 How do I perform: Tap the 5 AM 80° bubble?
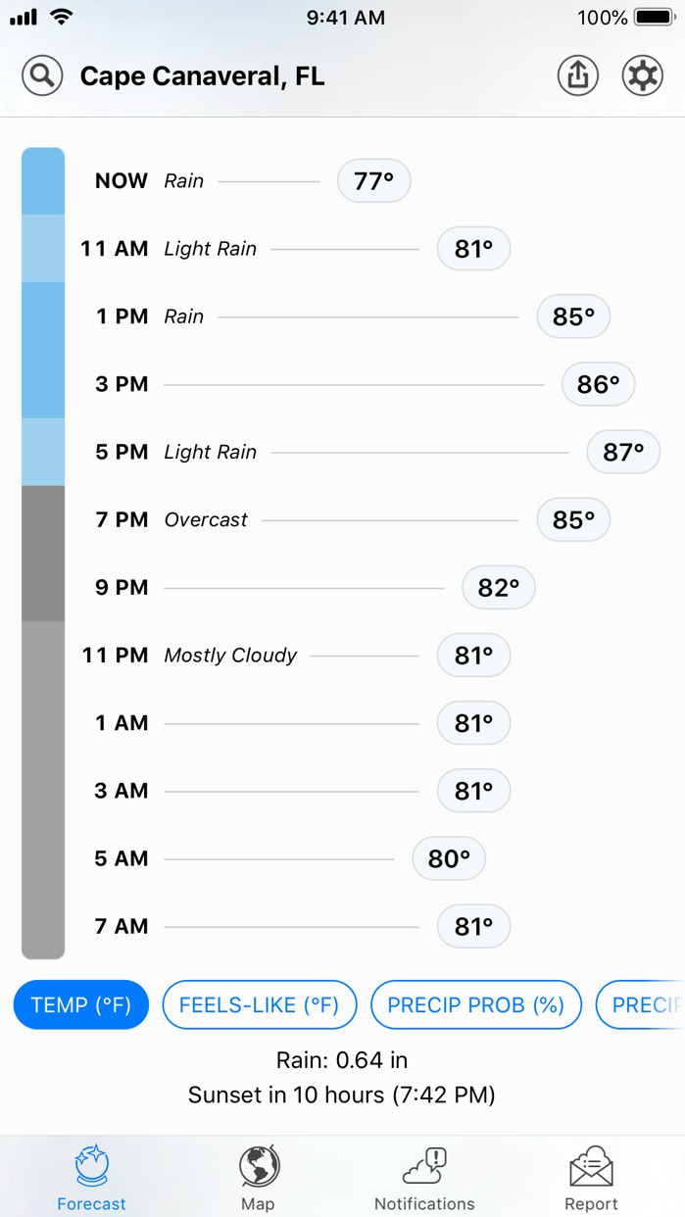(449, 859)
